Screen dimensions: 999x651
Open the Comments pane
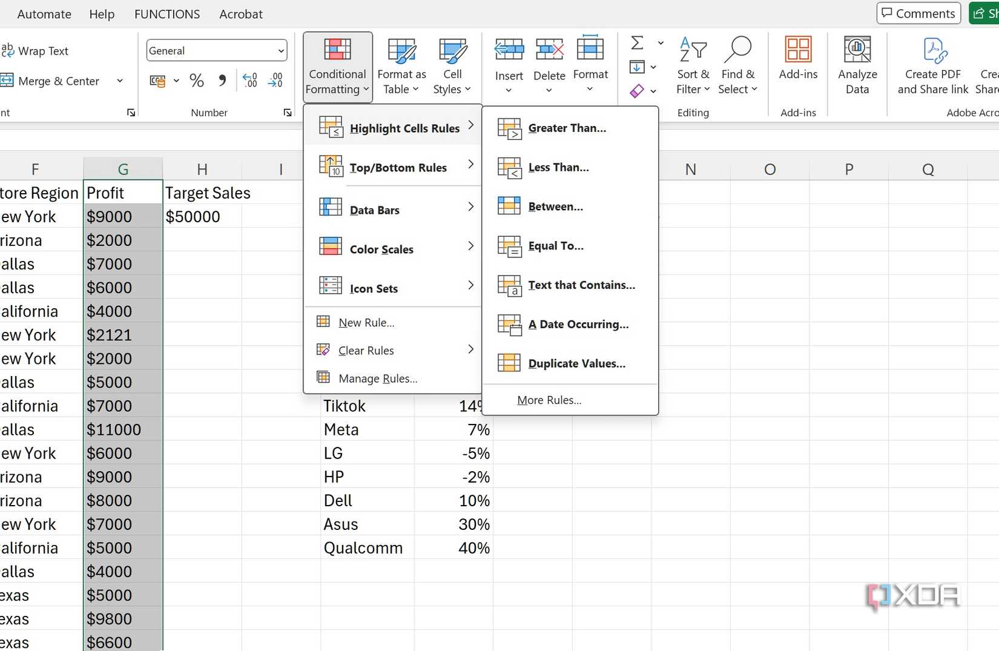click(x=918, y=13)
